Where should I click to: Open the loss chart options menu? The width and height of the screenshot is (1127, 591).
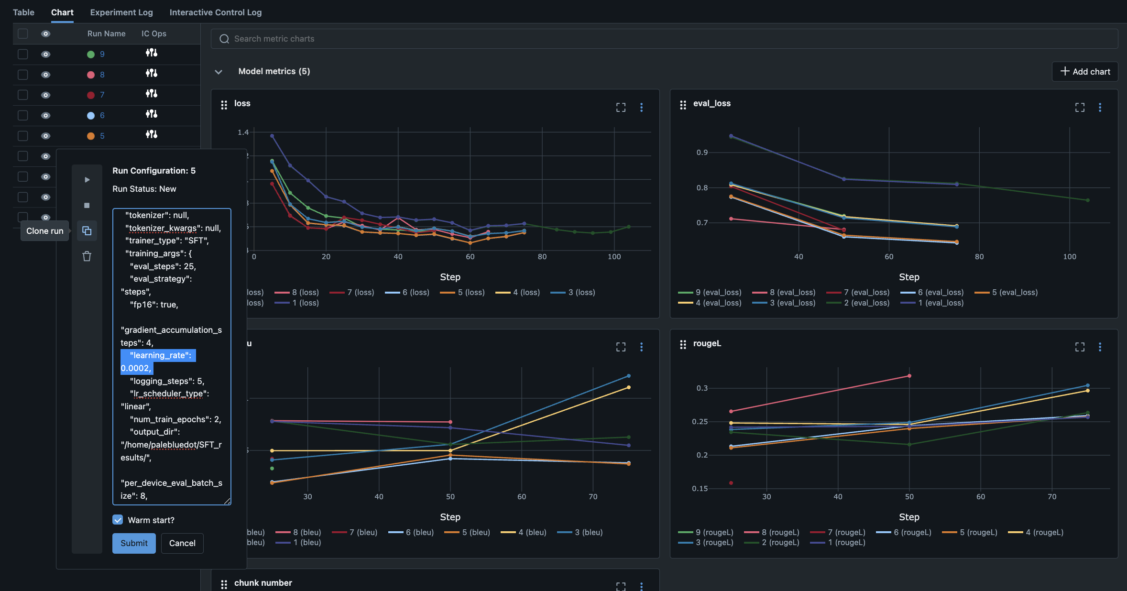tap(641, 108)
